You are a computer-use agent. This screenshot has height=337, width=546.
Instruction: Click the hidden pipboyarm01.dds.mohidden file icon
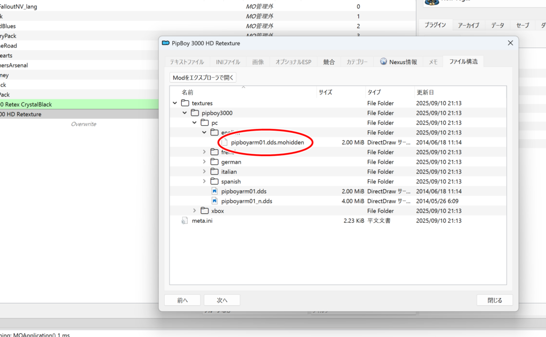(x=224, y=142)
